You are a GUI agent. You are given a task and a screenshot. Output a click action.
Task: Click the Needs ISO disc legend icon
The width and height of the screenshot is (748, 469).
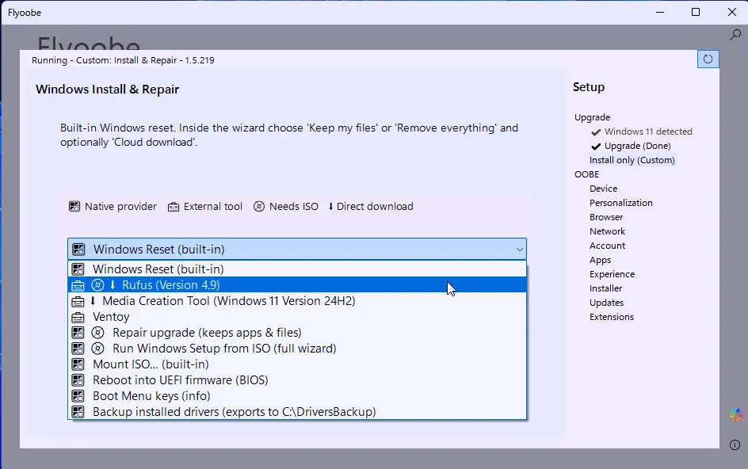coord(259,207)
